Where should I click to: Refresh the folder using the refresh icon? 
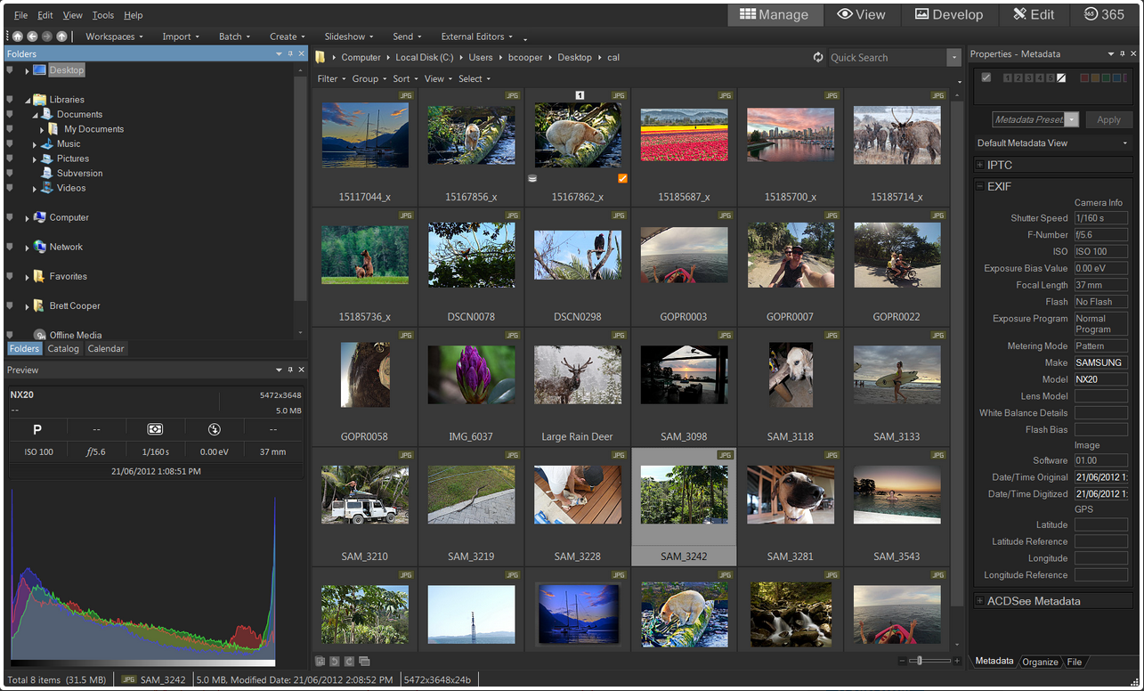click(818, 57)
